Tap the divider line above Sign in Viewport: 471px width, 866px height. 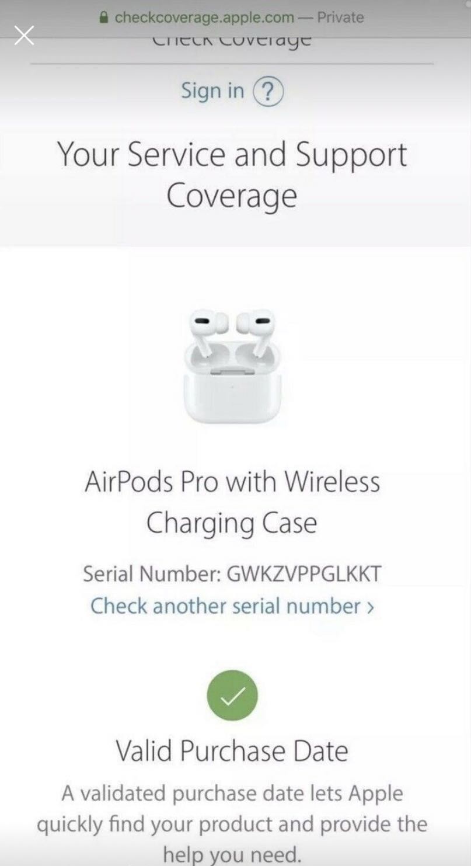232,63
